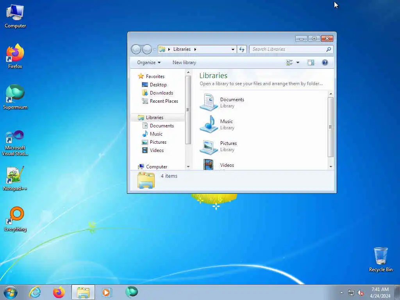This screenshot has width=400, height=300.
Task: Select Music in the navigation tree
Action: coord(152,134)
